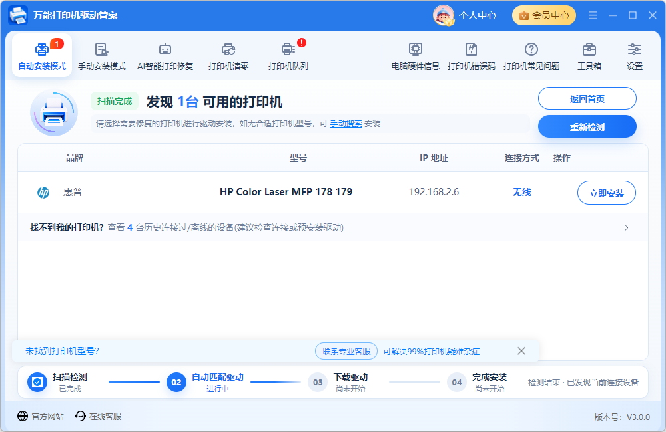Click the 扫描完成 status badge
Image resolution: width=666 pixels, height=432 pixels.
(115, 101)
